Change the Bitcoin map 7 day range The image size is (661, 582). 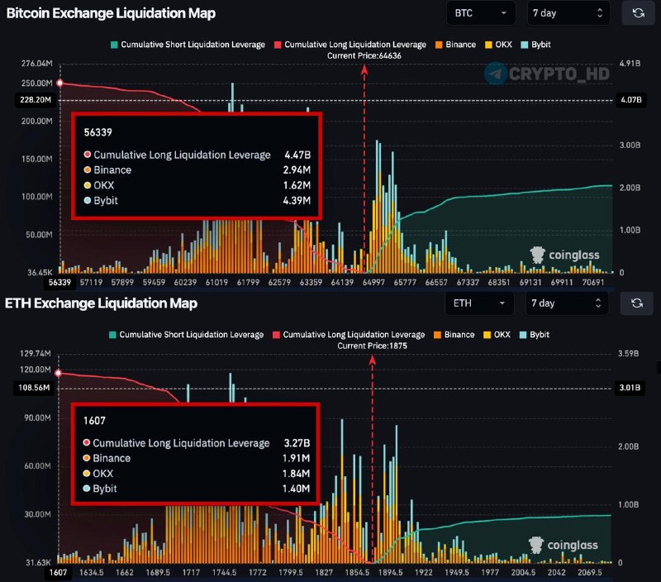click(x=568, y=13)
